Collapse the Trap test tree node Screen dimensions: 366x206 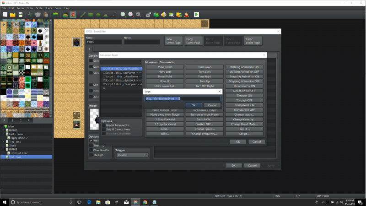pos(4,142)
